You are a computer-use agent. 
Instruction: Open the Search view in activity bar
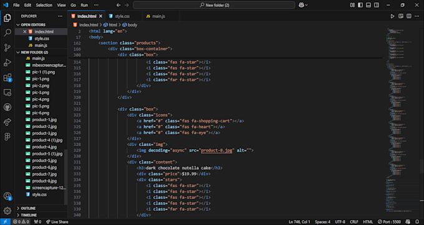tap(7, 33)
